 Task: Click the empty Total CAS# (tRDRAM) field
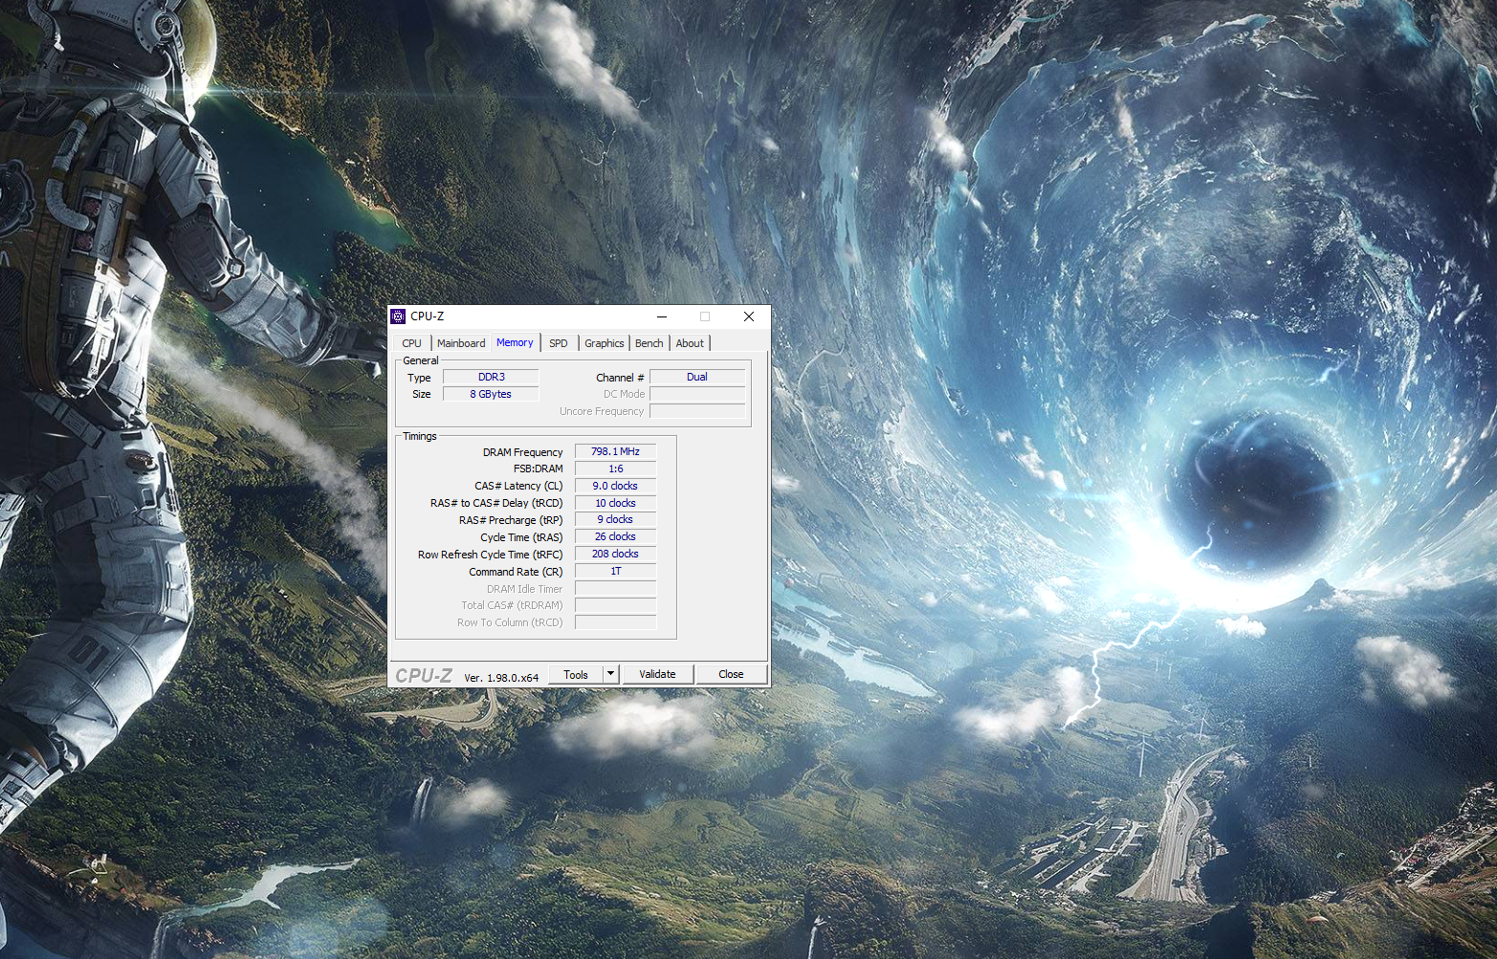point(615,605)
